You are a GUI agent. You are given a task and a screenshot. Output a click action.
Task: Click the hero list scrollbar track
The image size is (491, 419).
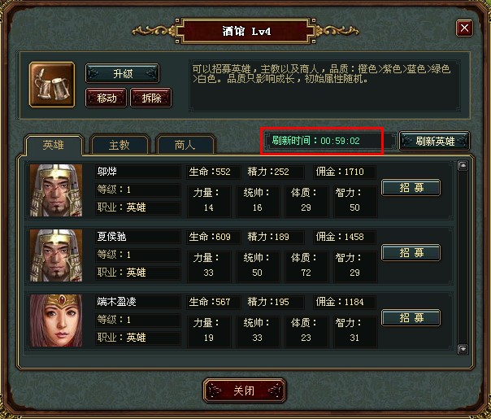pos(463,257)
